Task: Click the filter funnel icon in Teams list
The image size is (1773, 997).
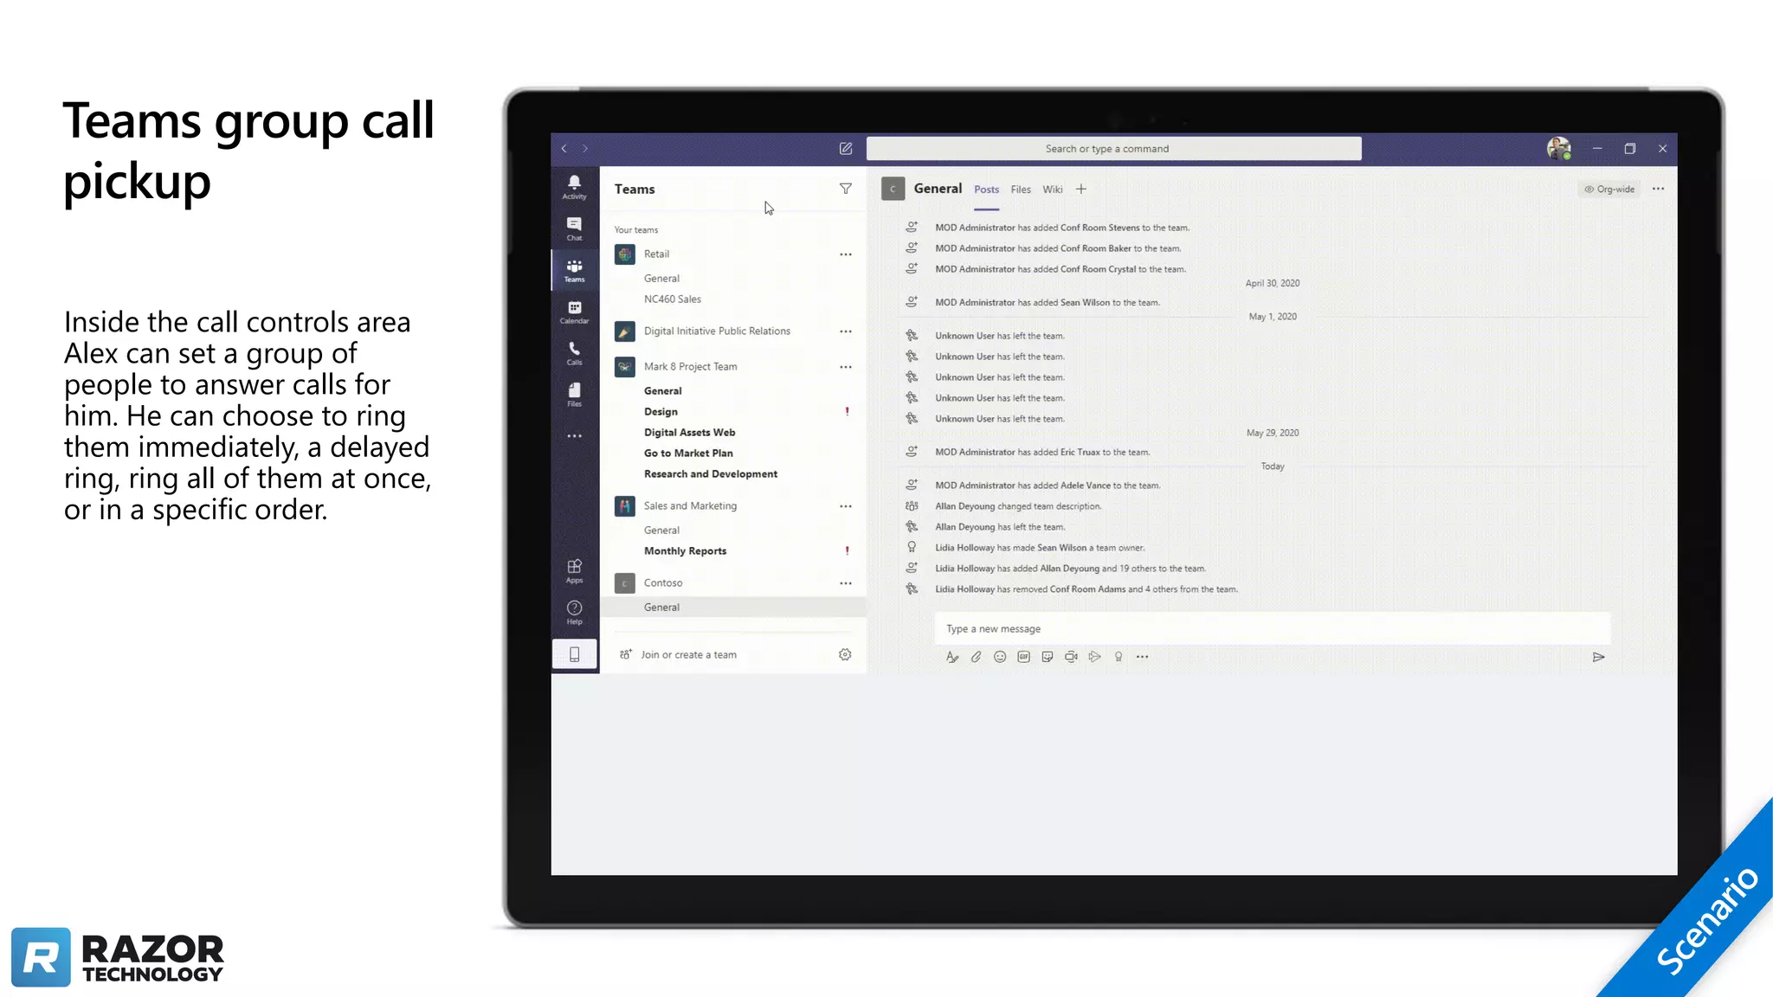Action: coord(845,189)
